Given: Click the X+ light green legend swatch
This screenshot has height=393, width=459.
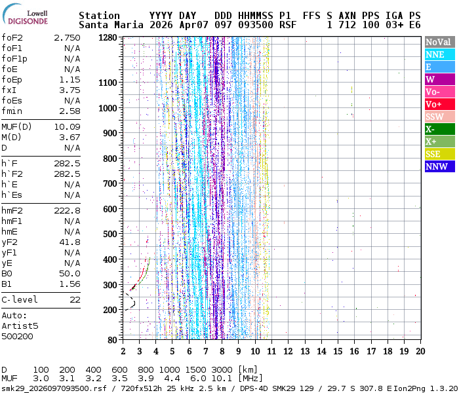Looking at the screenshot, I should pos(437,141).
